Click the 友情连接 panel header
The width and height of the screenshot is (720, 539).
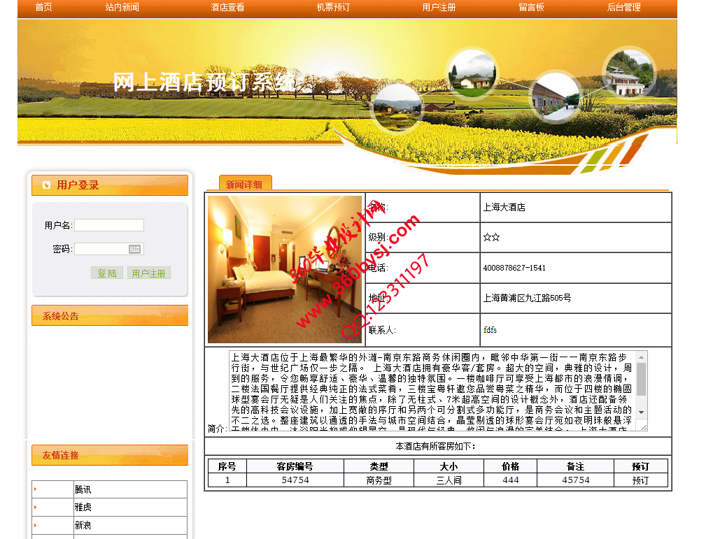(110, 455)
